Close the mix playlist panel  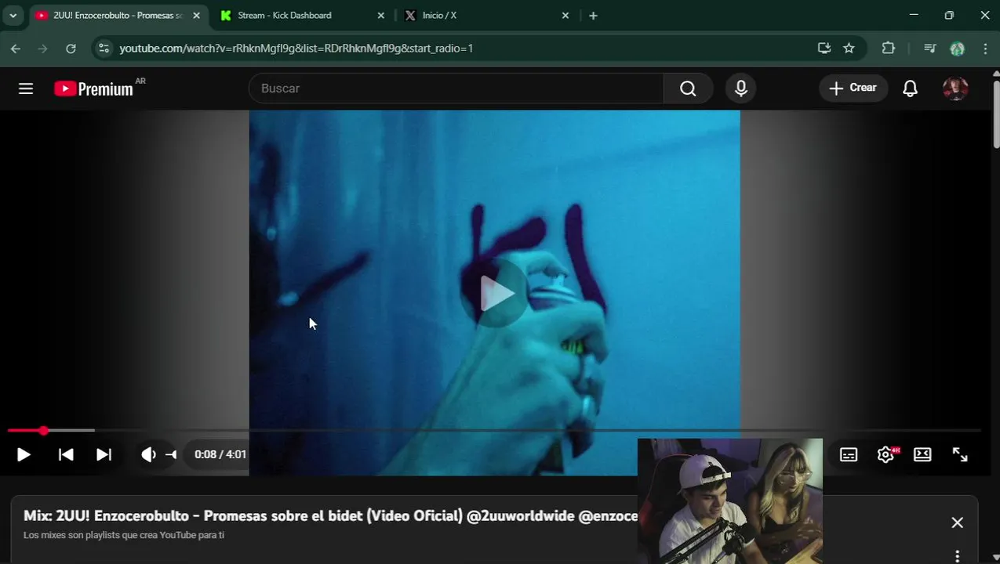click(x=957, y=522)
